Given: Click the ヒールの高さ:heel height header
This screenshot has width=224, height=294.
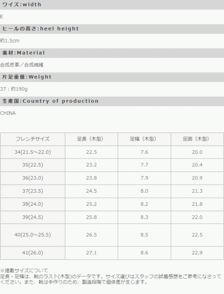Looking at the screenshot, I should (41, 29).
